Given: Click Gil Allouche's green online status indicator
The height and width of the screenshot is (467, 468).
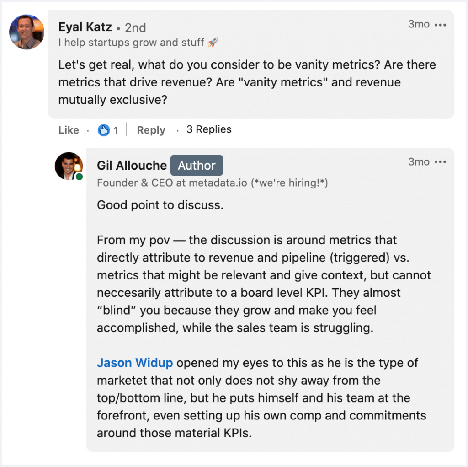Looking at the screenshot, I should (79, 176).
